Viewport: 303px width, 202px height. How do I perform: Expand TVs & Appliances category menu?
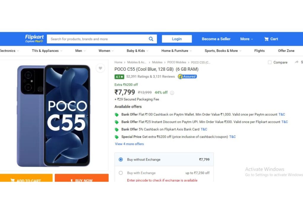point(47,51)
